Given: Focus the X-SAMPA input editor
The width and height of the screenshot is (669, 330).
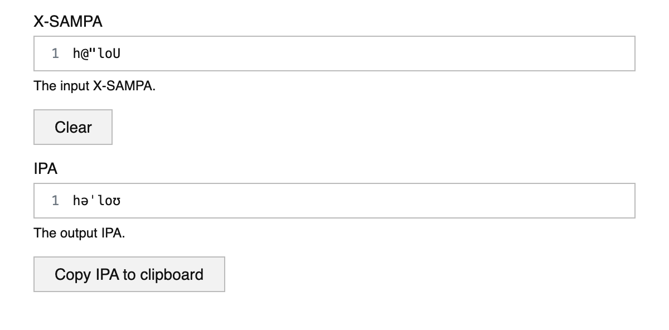Looking at the screenshot, I should click(334, 54).
